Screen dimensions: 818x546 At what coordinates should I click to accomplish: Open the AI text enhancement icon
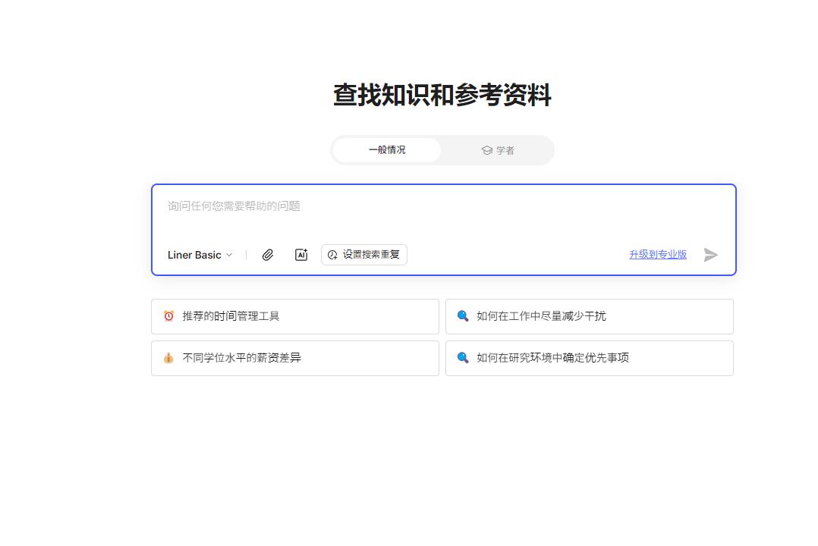click(300, 255)
